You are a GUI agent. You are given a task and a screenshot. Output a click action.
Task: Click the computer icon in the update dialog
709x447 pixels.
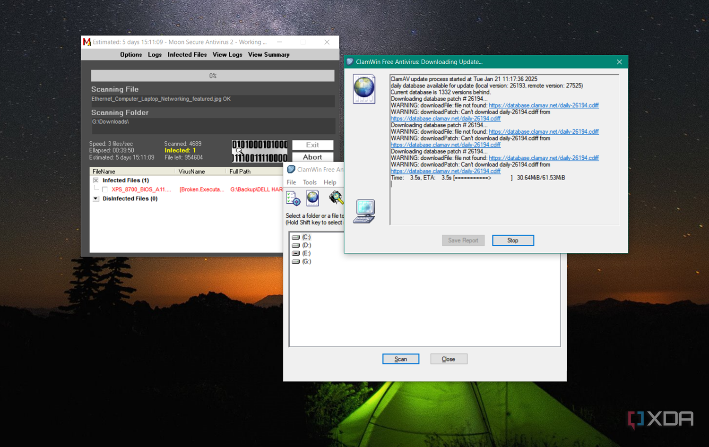364,211
